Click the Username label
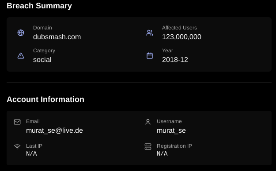This screenshot has height=171, width=276. point(169,121)
